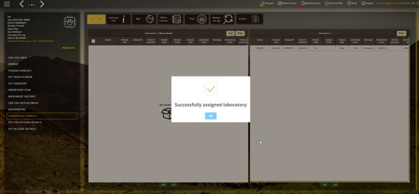Open the Pet Collection Details section
Screen dimensions: 419x194
(25, 123)
